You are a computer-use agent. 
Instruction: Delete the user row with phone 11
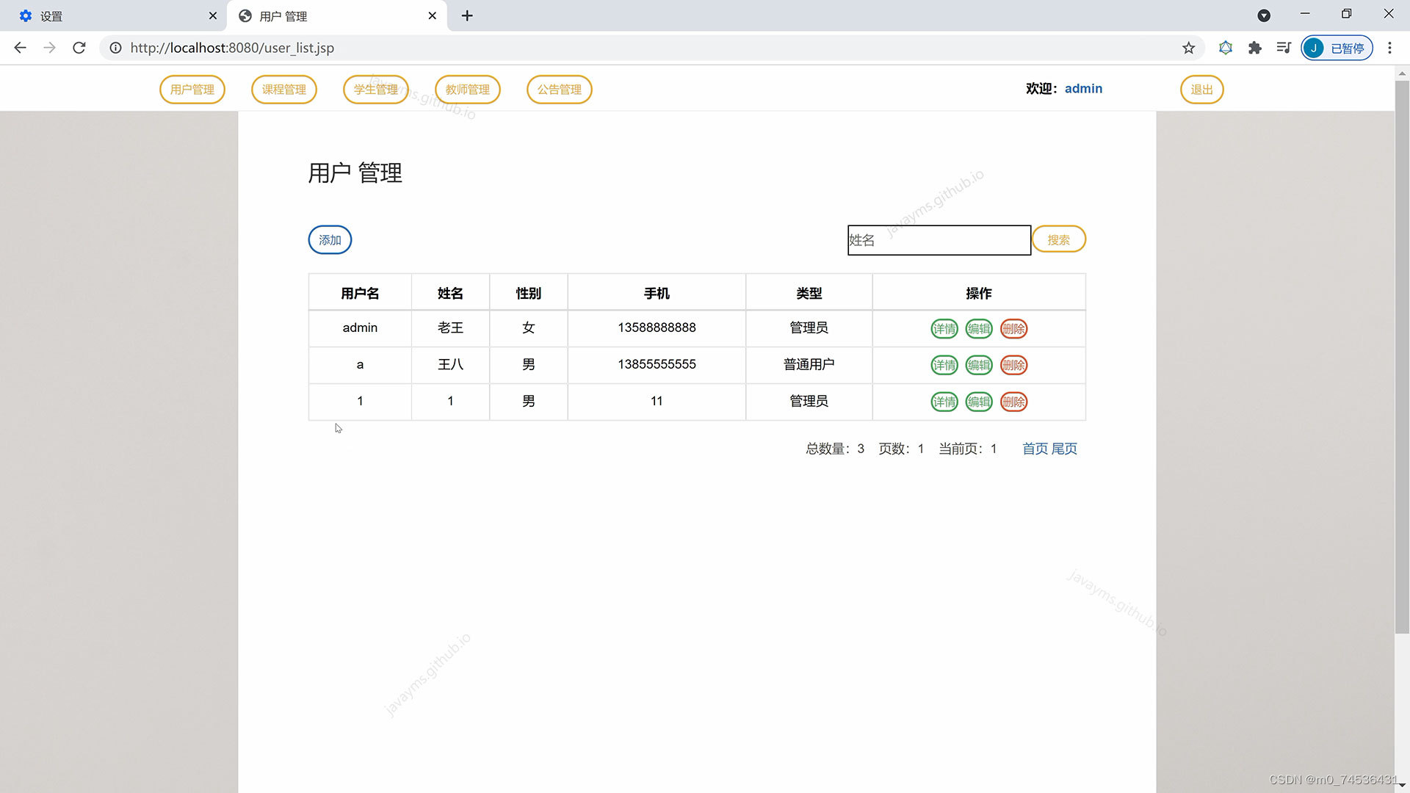(x=1014, y=402)
